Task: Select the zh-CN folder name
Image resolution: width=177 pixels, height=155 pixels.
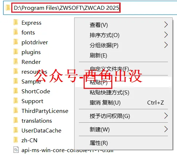Action: (29, 140)
